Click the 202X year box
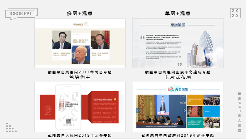 click(x=235, y=13)
